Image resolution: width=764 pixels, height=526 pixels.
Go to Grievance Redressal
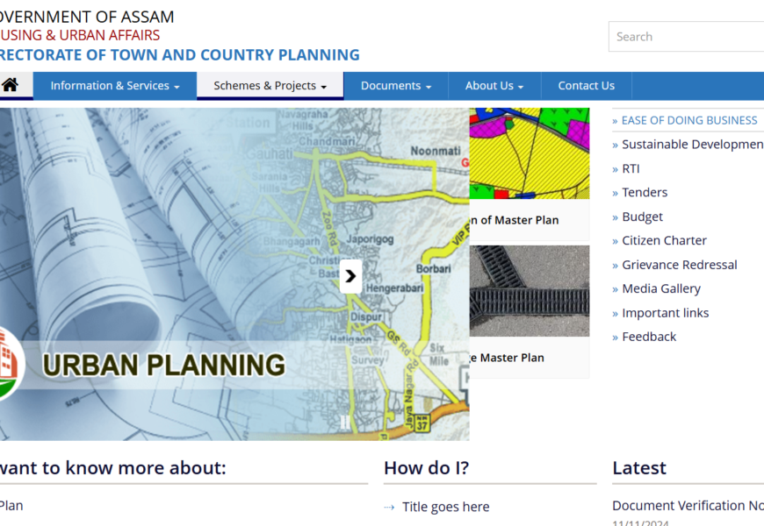[679, 265]
